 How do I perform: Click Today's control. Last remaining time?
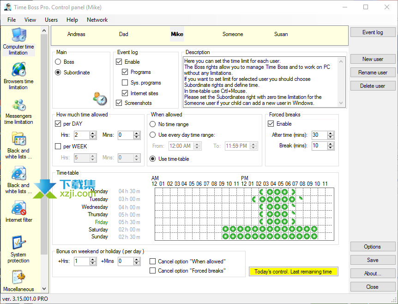coord(294,272)
